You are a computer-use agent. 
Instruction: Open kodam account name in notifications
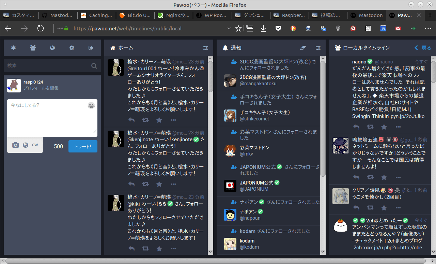(247, 241)
